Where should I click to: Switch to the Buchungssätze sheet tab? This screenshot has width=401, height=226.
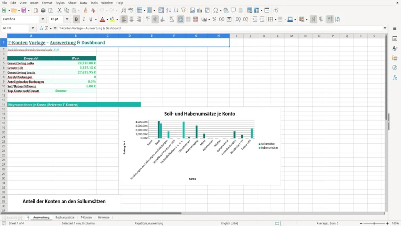pos(65,217)
